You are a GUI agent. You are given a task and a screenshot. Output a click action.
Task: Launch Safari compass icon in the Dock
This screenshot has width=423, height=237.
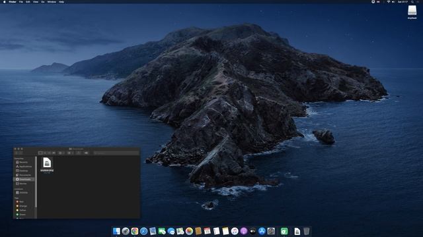tap(144, 231)
